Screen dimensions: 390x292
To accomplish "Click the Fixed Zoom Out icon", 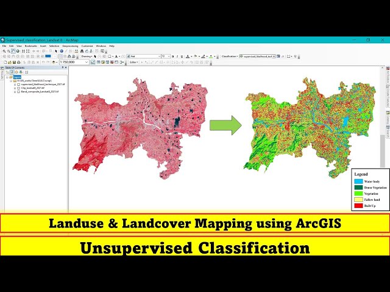I will [x=28, y=51].
